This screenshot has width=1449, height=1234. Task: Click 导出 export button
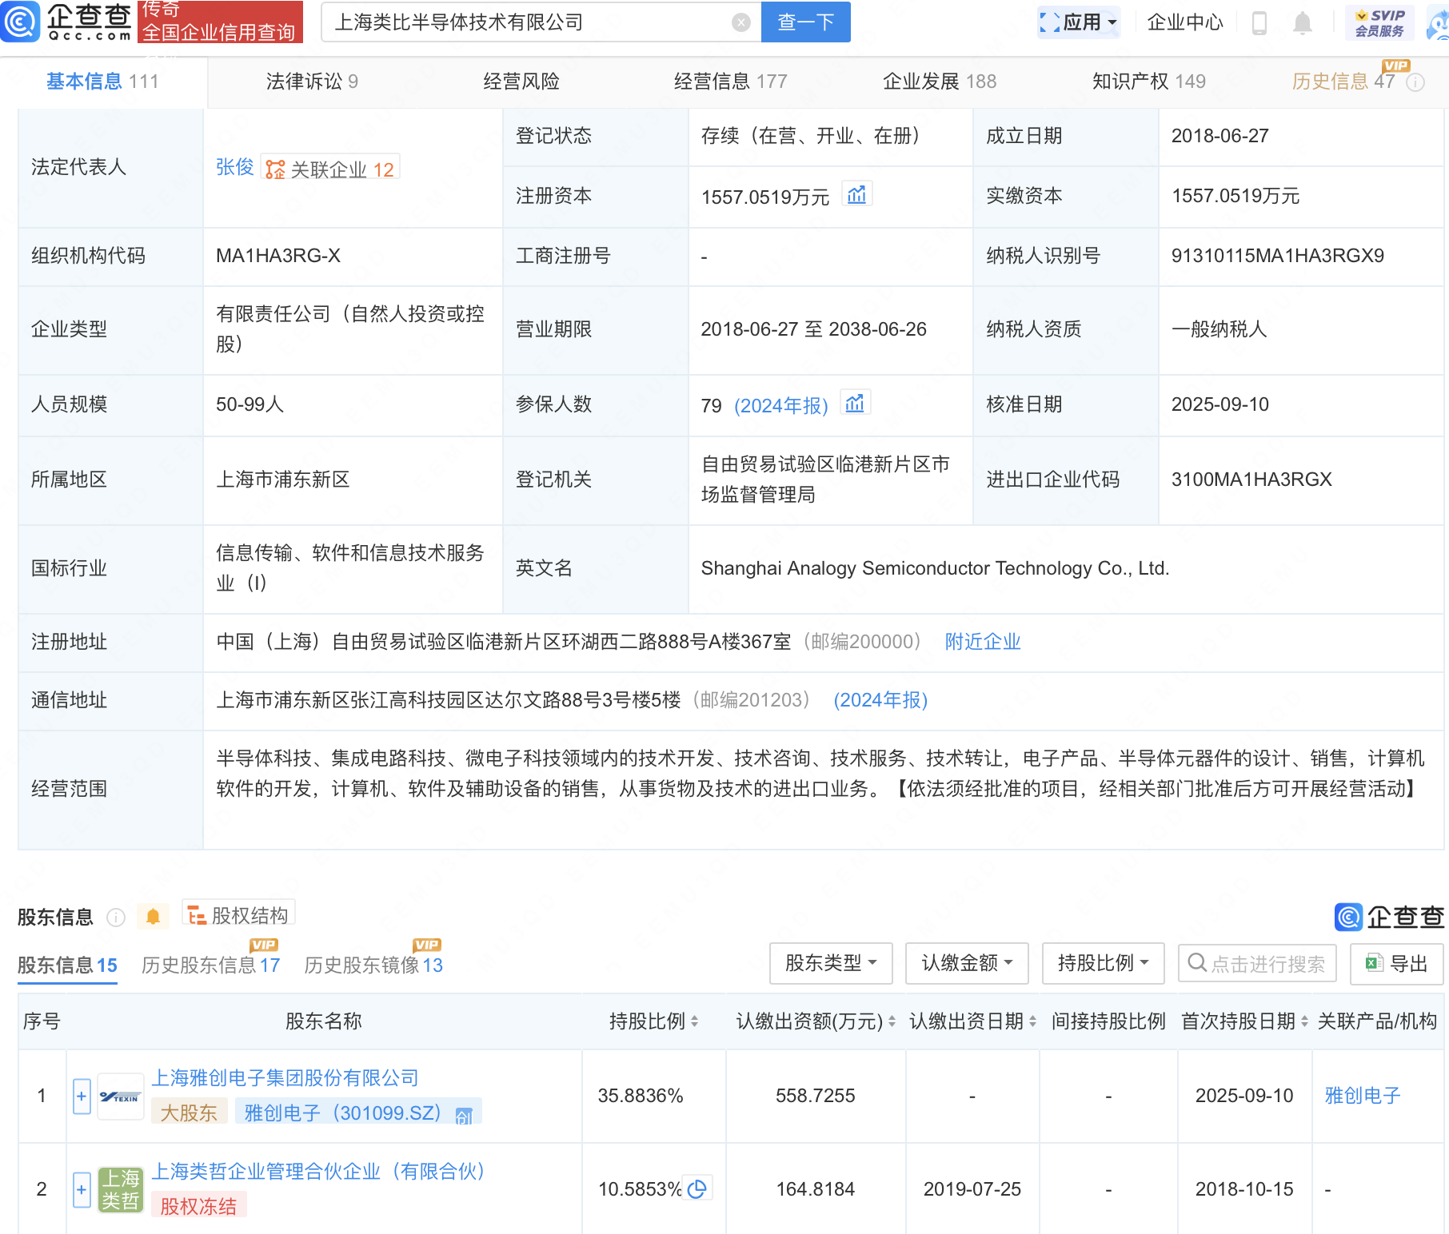pyautogui.click(x=1396, y=963)
